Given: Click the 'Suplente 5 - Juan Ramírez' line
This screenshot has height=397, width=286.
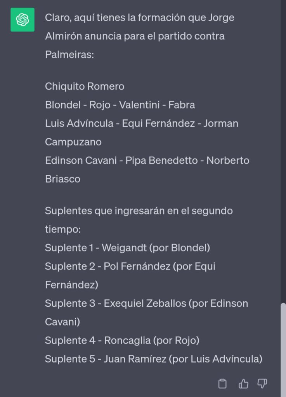Looking at the screenshot, I should pos(154,359).
